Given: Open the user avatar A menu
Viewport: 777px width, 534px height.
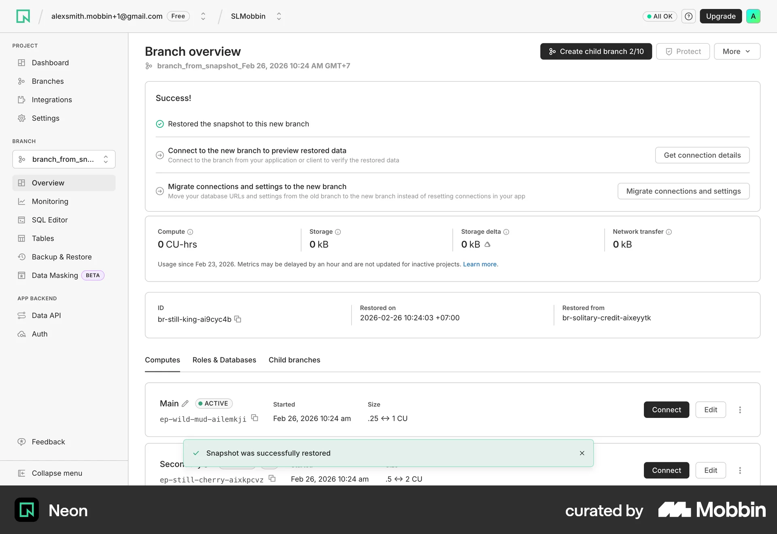Looking at the screenshot, I should pyautogui.click(x=753, y=16).
